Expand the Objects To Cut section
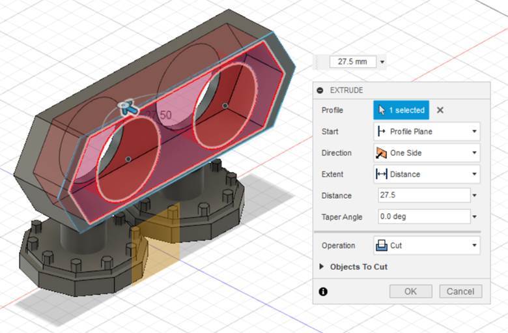Image resolution: width=508 pixels, height=333 pixels. (321, 267)
